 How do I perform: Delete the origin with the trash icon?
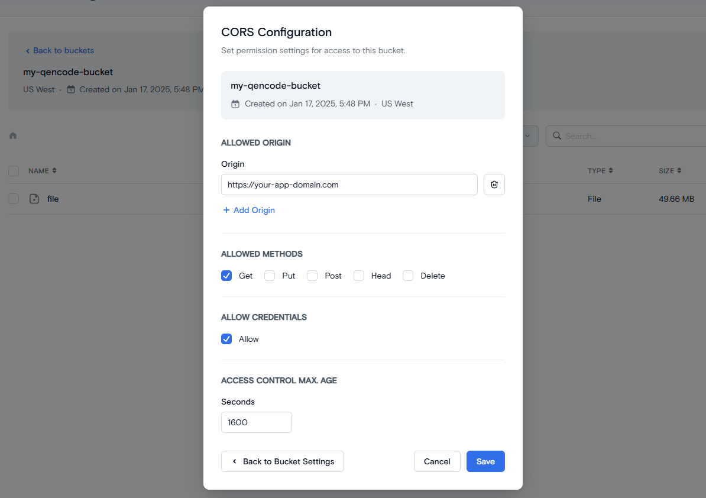tap(494, 185)
